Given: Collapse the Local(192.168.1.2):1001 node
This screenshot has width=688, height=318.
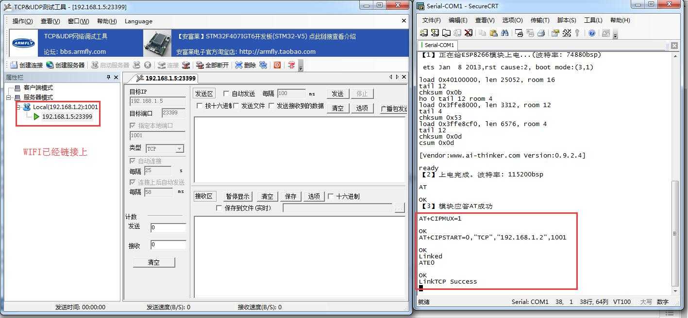Looking at the screenshot, I should 18,107.
